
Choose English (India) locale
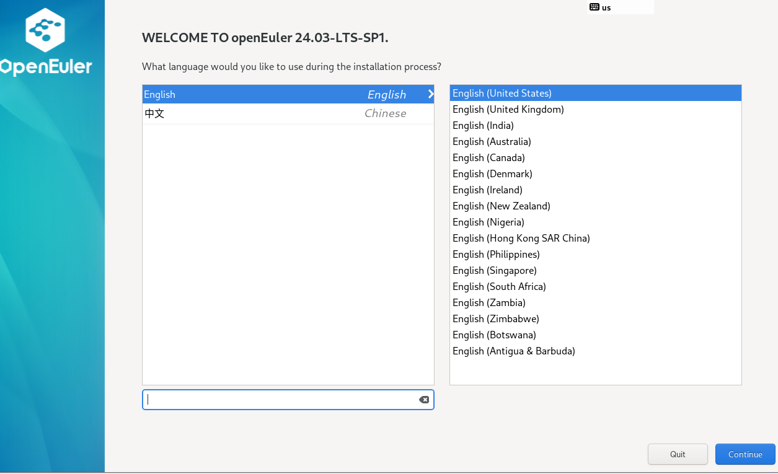(595, 125)
